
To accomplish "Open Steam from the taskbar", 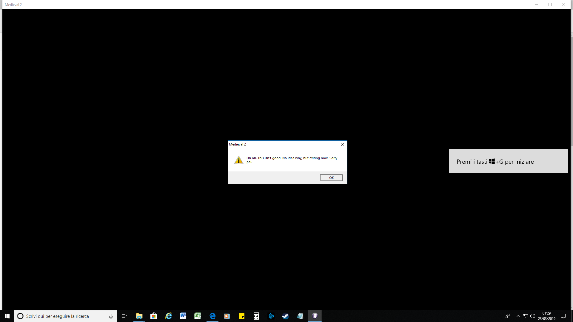I will click(x=286, y=316).
